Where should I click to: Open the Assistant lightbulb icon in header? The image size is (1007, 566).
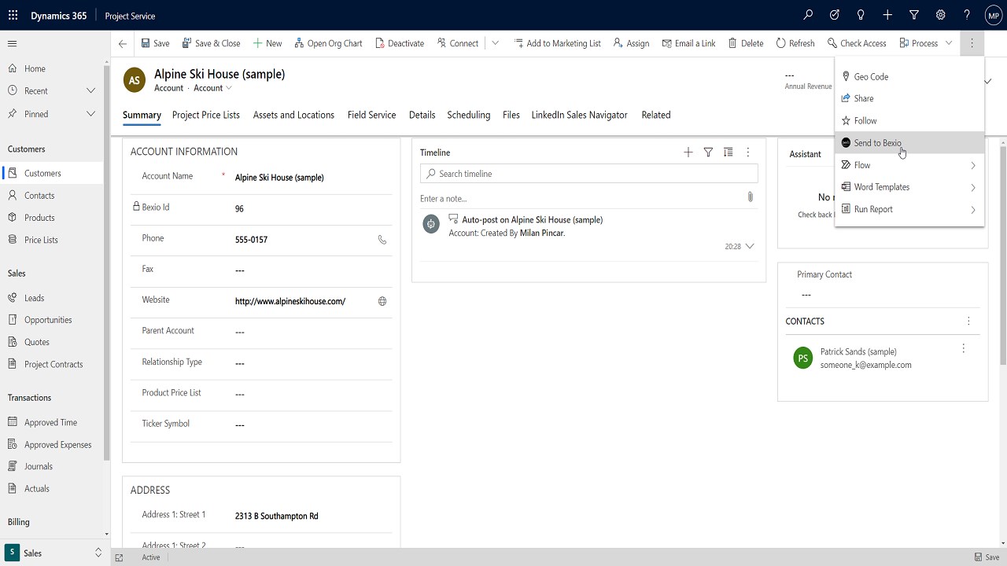point(861,15)
